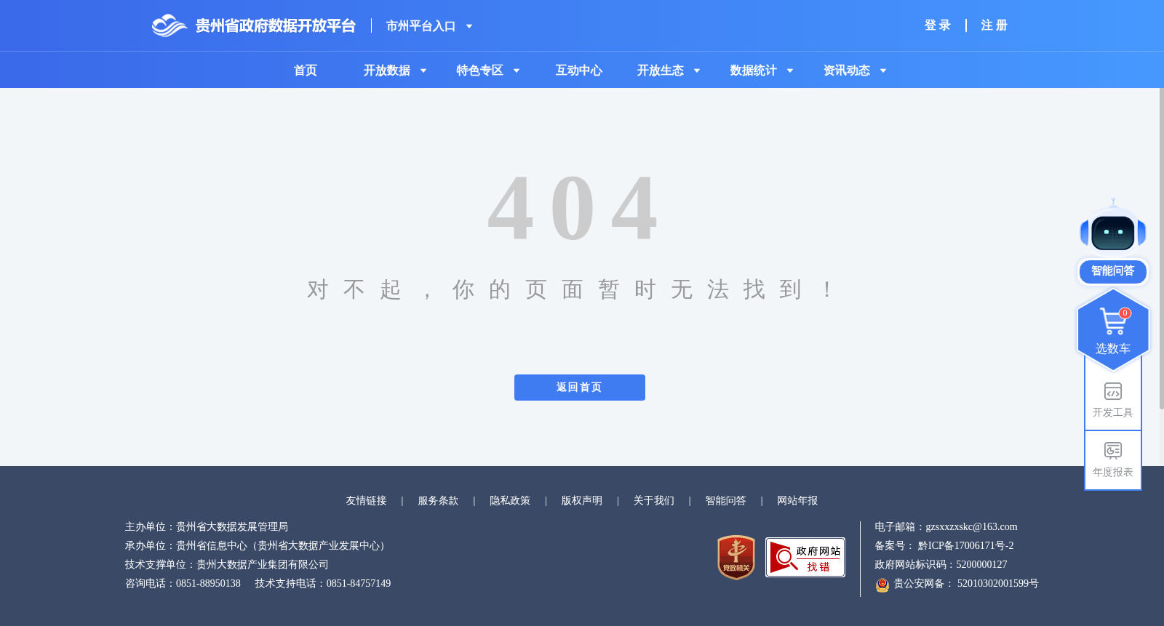The image size is (1164, 626).
Task: Click the 贵公安网备 52010302001599号 link
Action: click(966, 584)
